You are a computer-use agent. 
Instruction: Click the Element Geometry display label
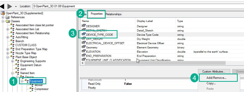point(148,48)
